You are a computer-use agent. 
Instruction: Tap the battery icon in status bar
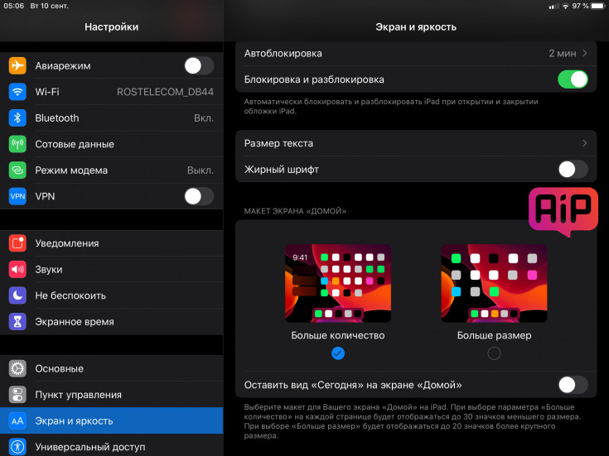tap(598, 7)
